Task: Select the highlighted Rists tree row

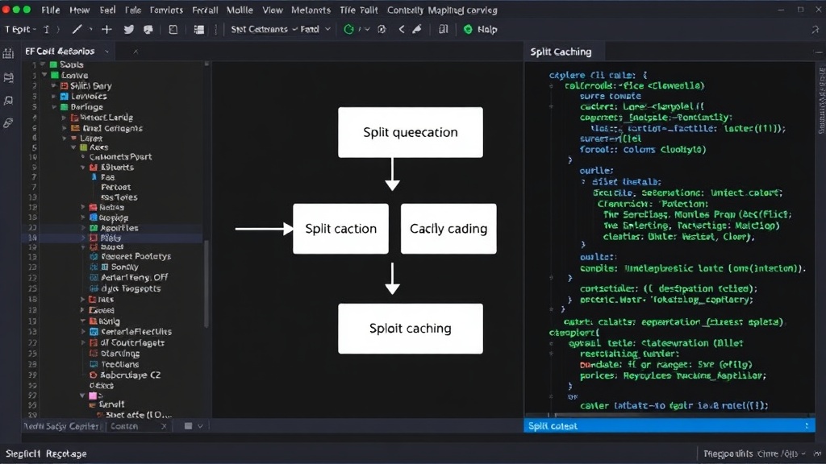Action: point(111,238)
